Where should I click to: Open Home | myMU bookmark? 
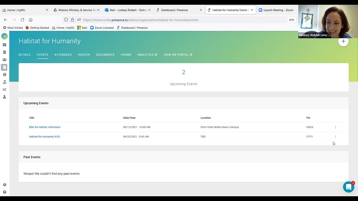pos(63,28)
